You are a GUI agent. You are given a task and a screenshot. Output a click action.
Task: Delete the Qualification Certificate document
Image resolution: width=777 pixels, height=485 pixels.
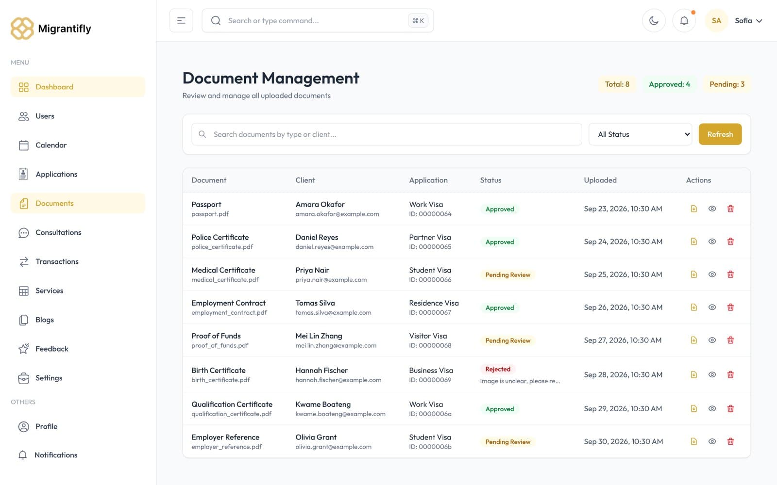coord(730,408)
